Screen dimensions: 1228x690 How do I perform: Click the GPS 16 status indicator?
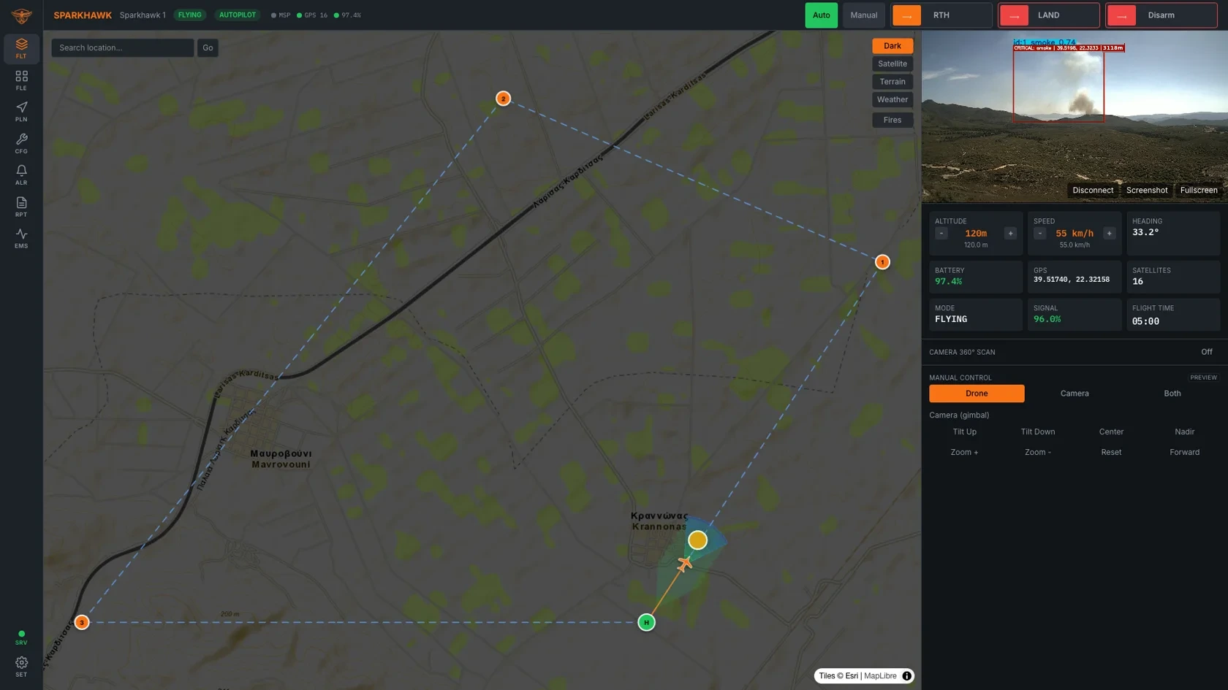(312, 15)
